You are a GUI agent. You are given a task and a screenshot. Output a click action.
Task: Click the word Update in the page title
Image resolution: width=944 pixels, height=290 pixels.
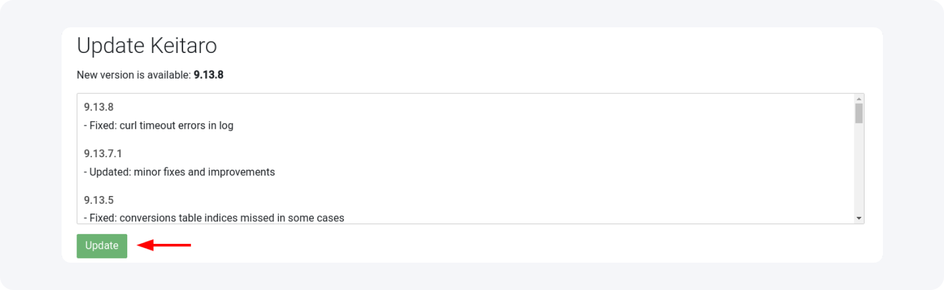tap(111, 46)
